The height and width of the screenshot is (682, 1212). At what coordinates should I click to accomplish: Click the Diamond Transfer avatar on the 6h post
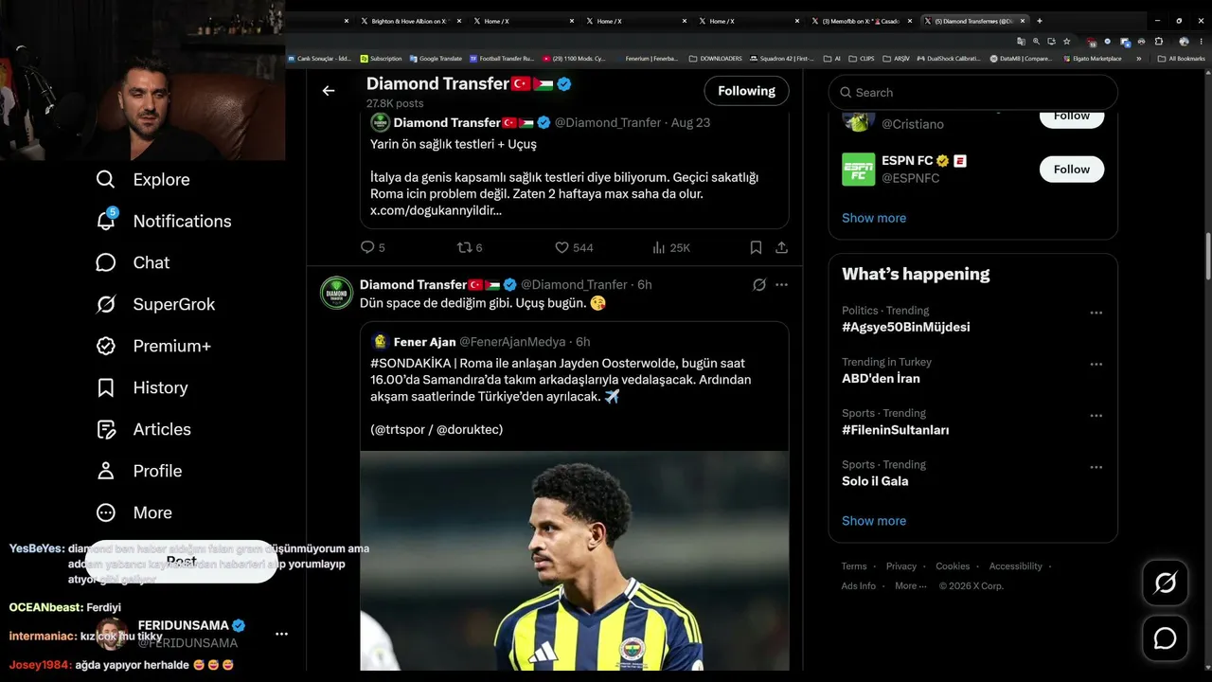pyautogui.click(x=337, y=293)
